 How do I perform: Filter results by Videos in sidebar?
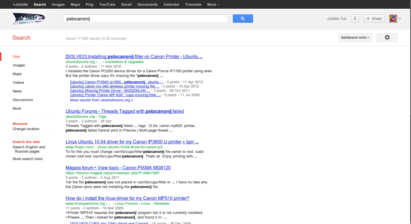coord(18,83)
